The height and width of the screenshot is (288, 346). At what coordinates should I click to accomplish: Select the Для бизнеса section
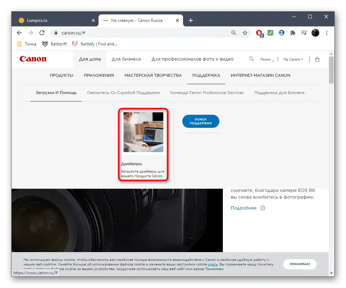[126, 59]
